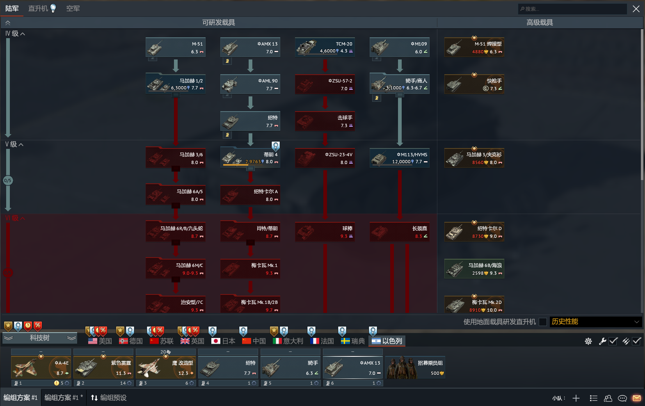This screenshot has height=406, width=645.
Task: Select the M-51 tank icon in rank IV
Action: pos(155,48)
